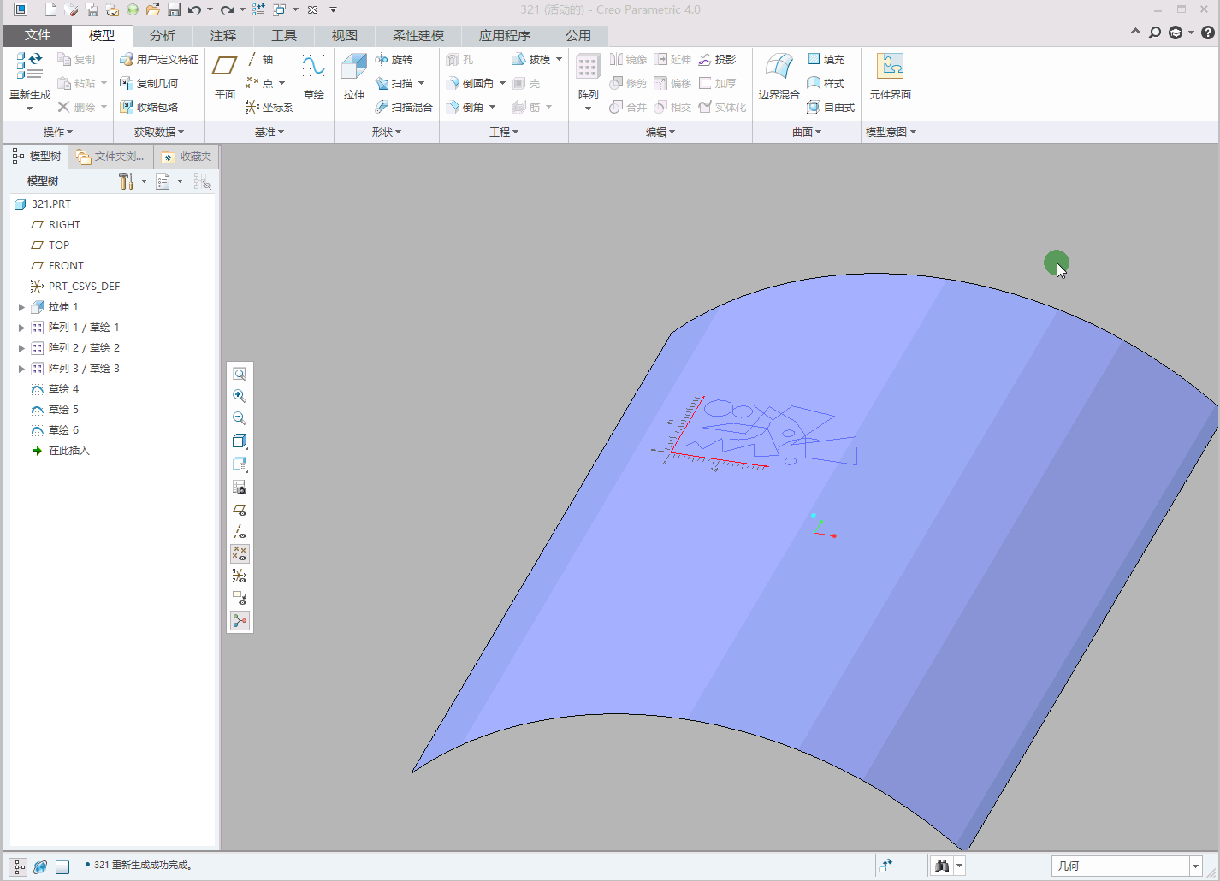Select the Project (投影) tool

coord(717,59)
